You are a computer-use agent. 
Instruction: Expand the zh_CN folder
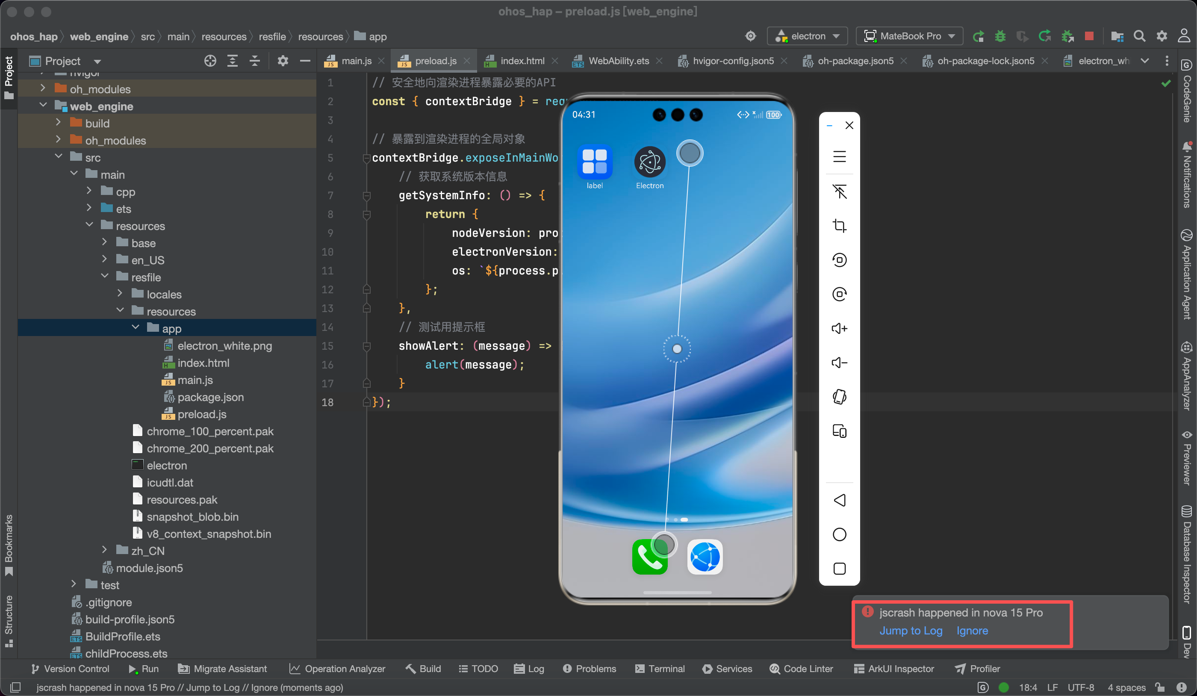coord(104,550)
